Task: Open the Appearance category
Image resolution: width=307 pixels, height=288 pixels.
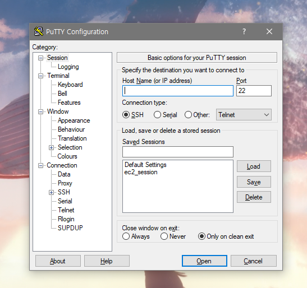Action: [74, 120]
